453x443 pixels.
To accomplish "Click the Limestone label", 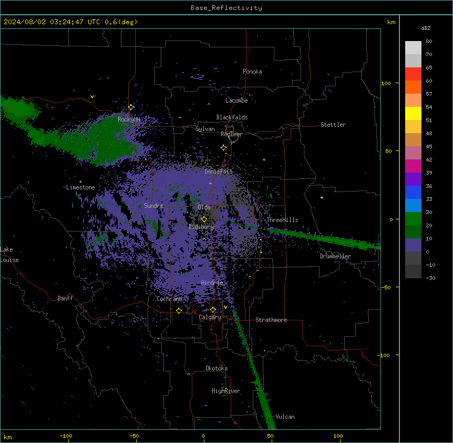I will point(80,187).
